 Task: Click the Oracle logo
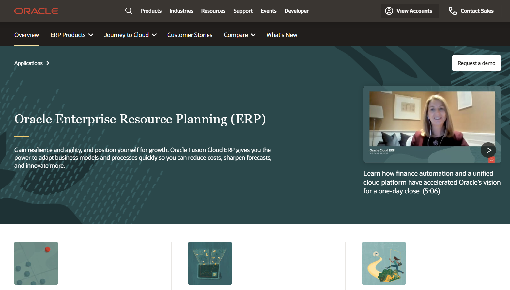point(36,11)
